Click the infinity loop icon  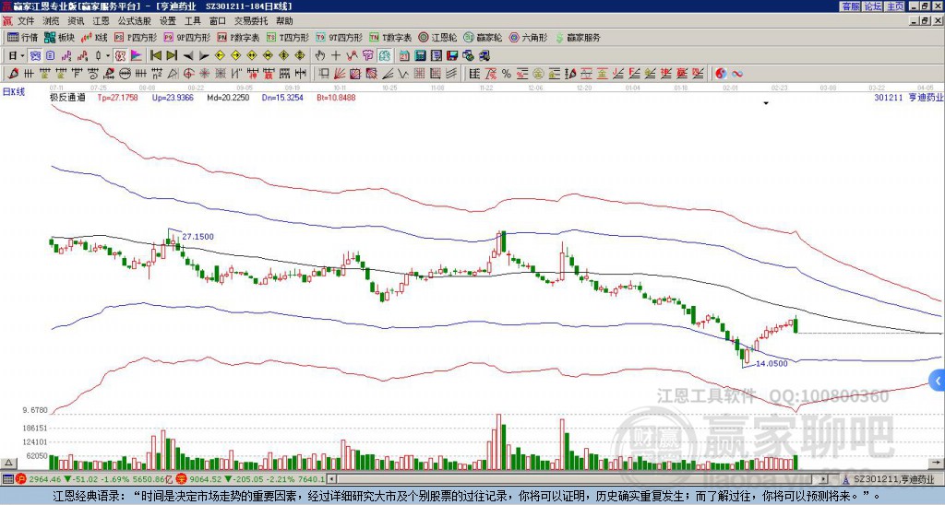pos(737,74)
